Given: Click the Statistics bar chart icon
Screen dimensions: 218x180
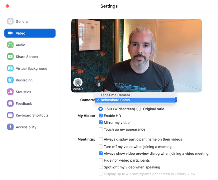Looking at the screenshot, I should pyautogui.click(x=10, y=92).
